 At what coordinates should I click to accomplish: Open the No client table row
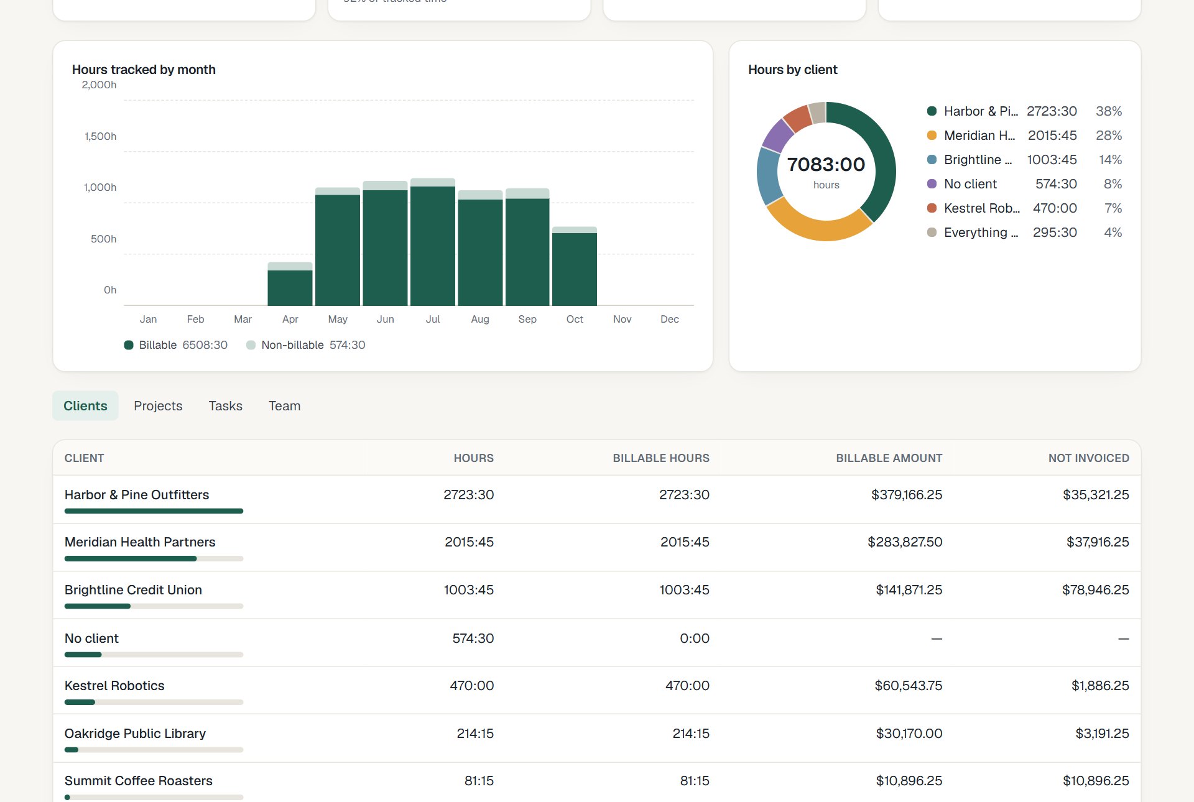tap(597, 643)
